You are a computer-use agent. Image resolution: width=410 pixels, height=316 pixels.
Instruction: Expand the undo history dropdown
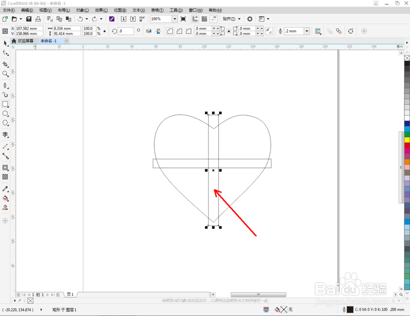tap(87, 19)
